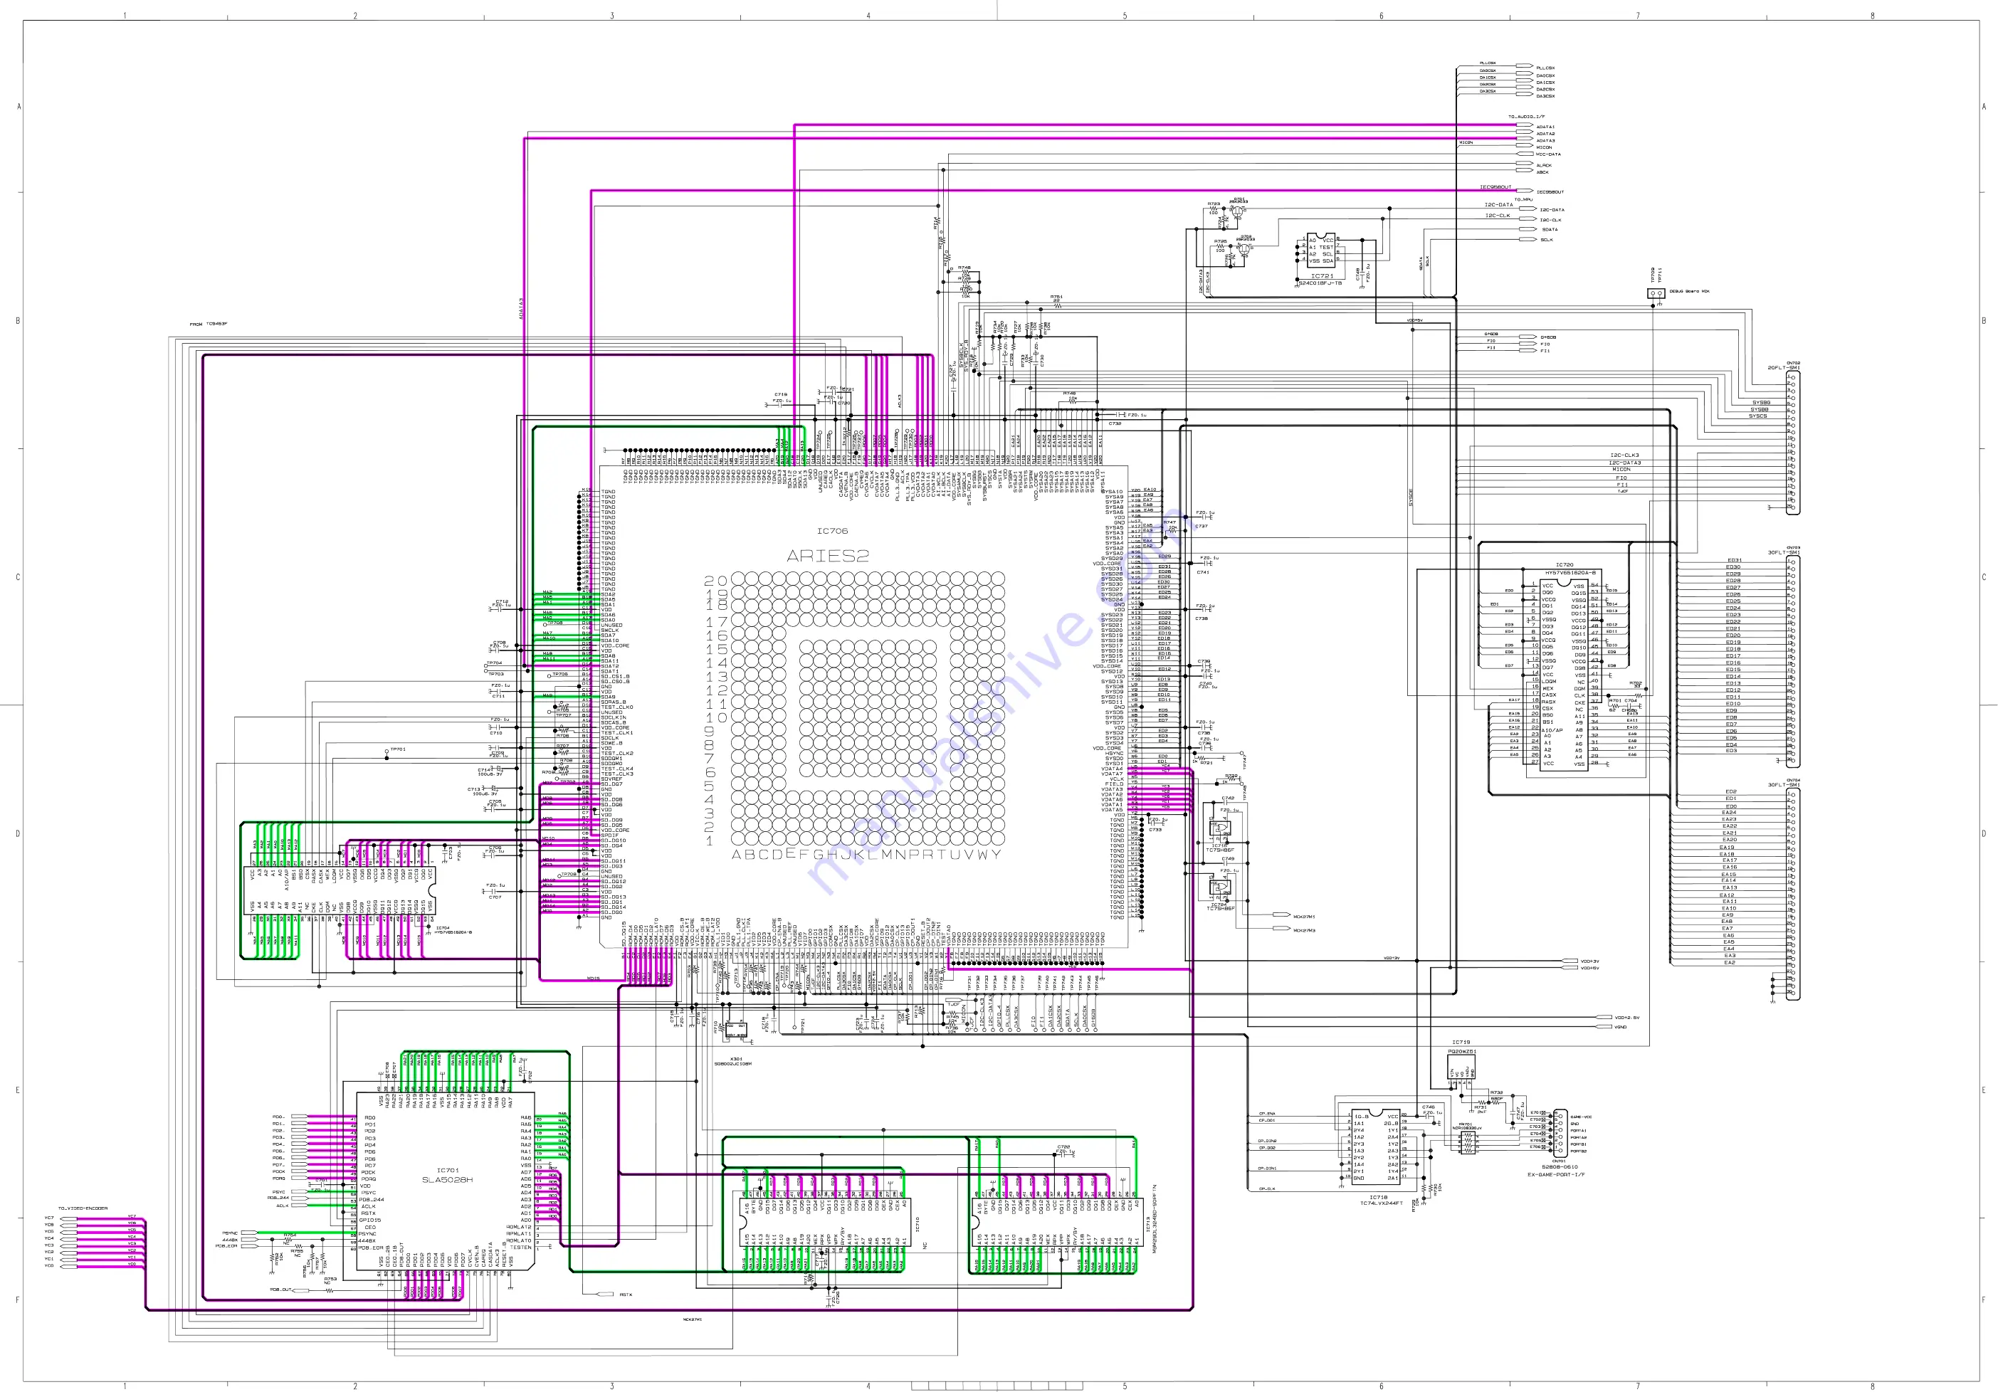Select the CP_ENA net label
1998x1392 pixels.
pos(1267,1114)
